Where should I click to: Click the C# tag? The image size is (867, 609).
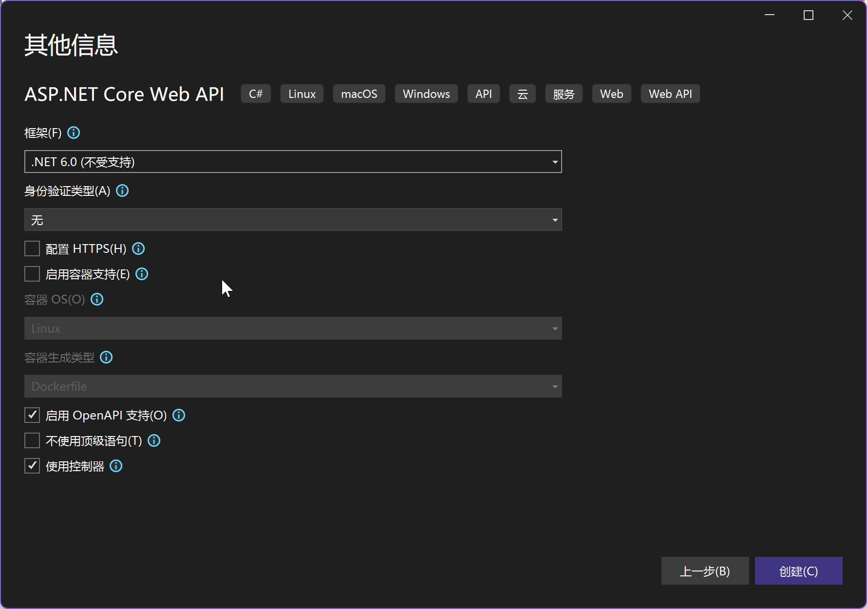point(256,94)
